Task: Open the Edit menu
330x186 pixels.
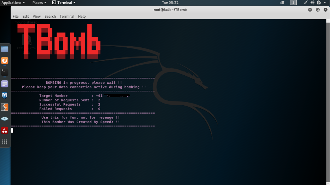Action: (x=26, y=16)
